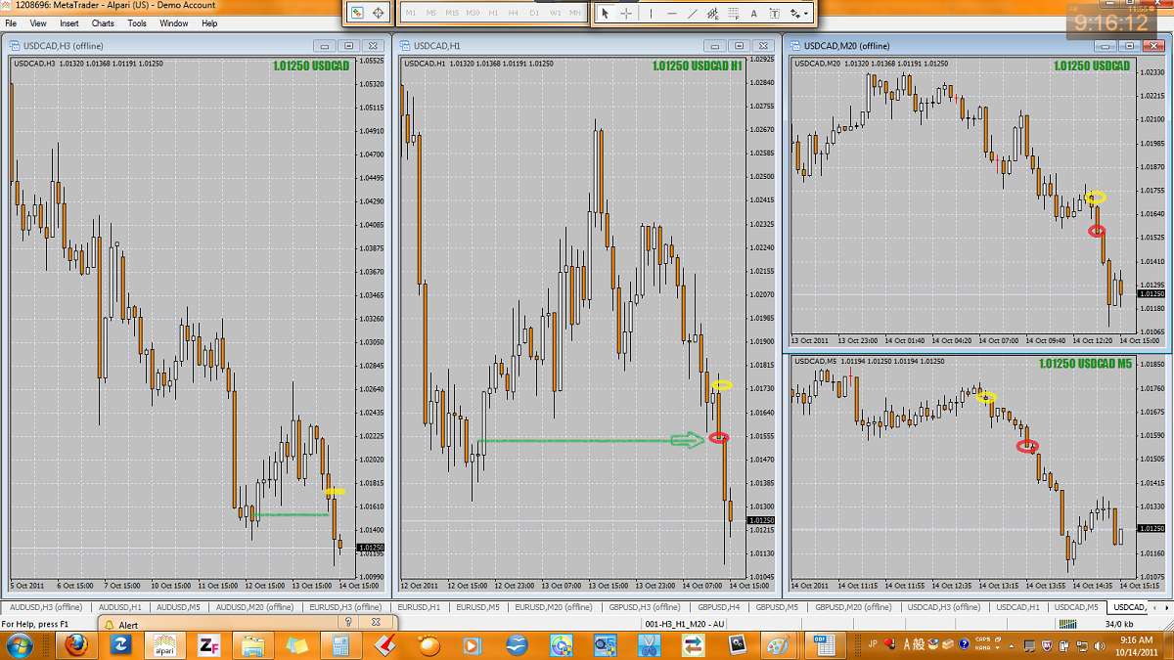Open the file explorer folder taskbar icon
Image resolution: width=1174 pixels, height=660 pixels.
(x=252, y=645)
